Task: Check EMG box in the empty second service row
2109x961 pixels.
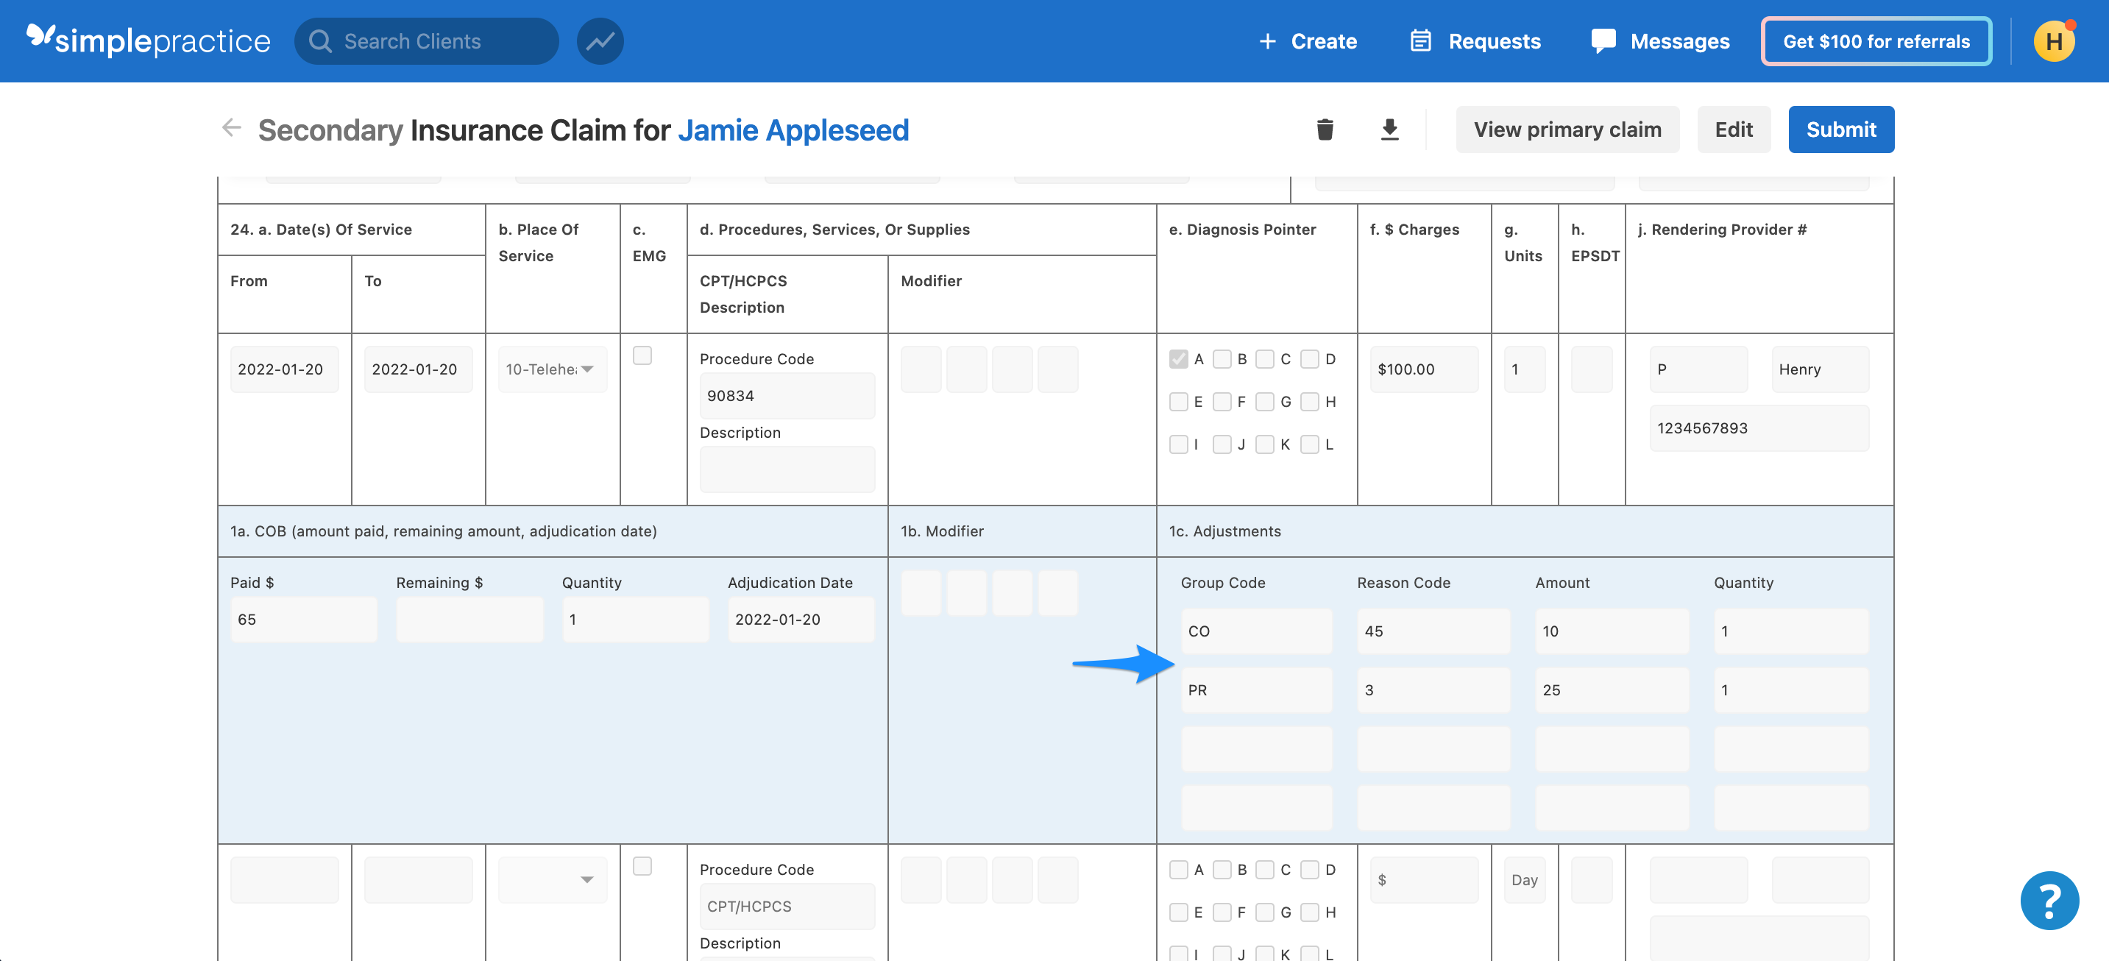Action: [x=642, y=866]
